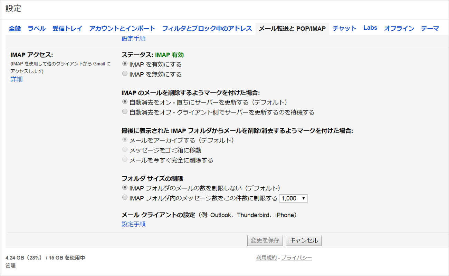Choose '自動消去をオン' radio option

pos(125,102)
